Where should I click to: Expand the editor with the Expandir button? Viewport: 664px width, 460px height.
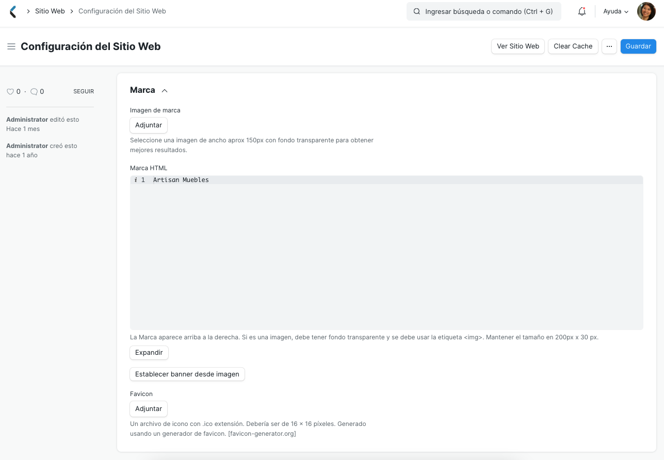pyautogui.click(x=149, y=352)
